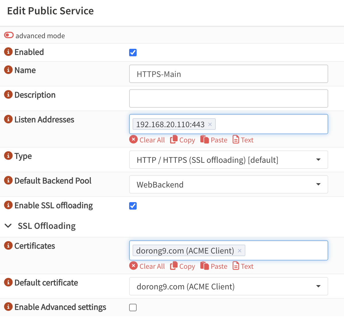344x321 pixels.
Task: Open the Type dropdown
Action: (x=228, y=160)
